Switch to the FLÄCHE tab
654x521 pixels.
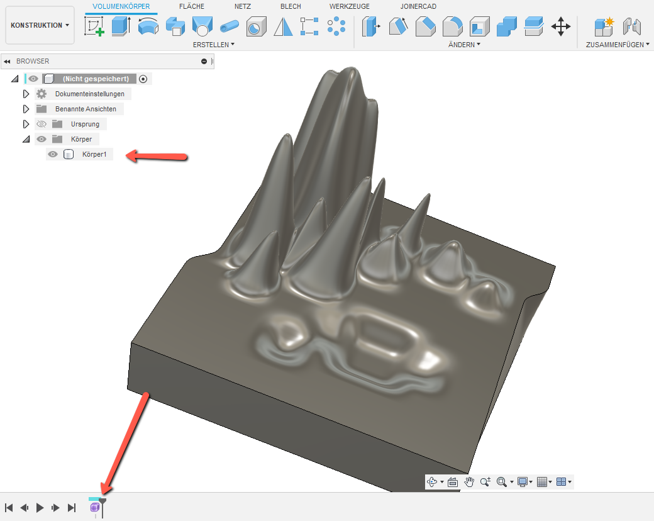[191, 6]
